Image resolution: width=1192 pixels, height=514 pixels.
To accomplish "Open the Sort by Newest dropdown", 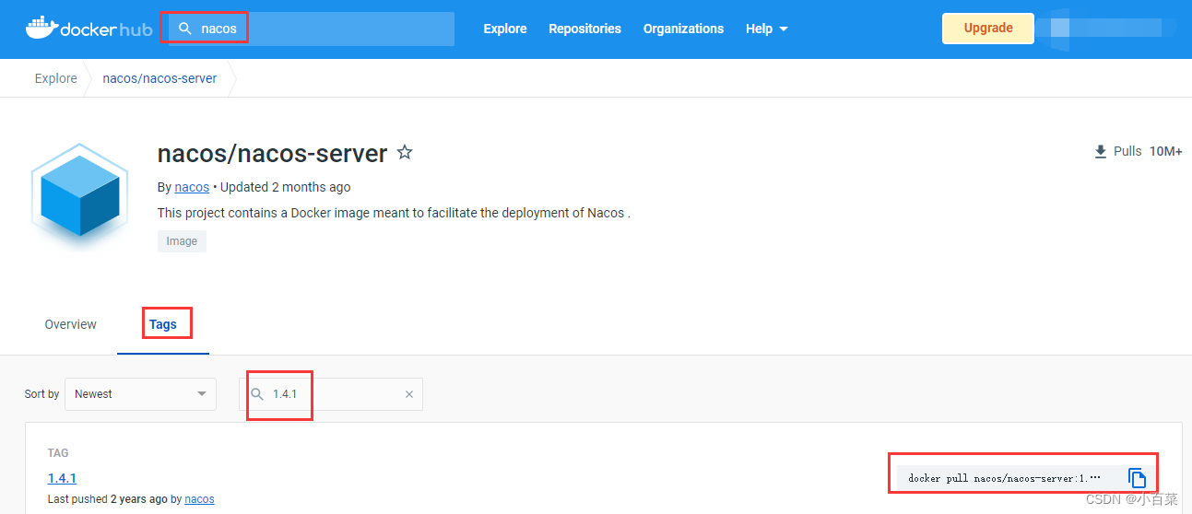I will tap(140, 394).
